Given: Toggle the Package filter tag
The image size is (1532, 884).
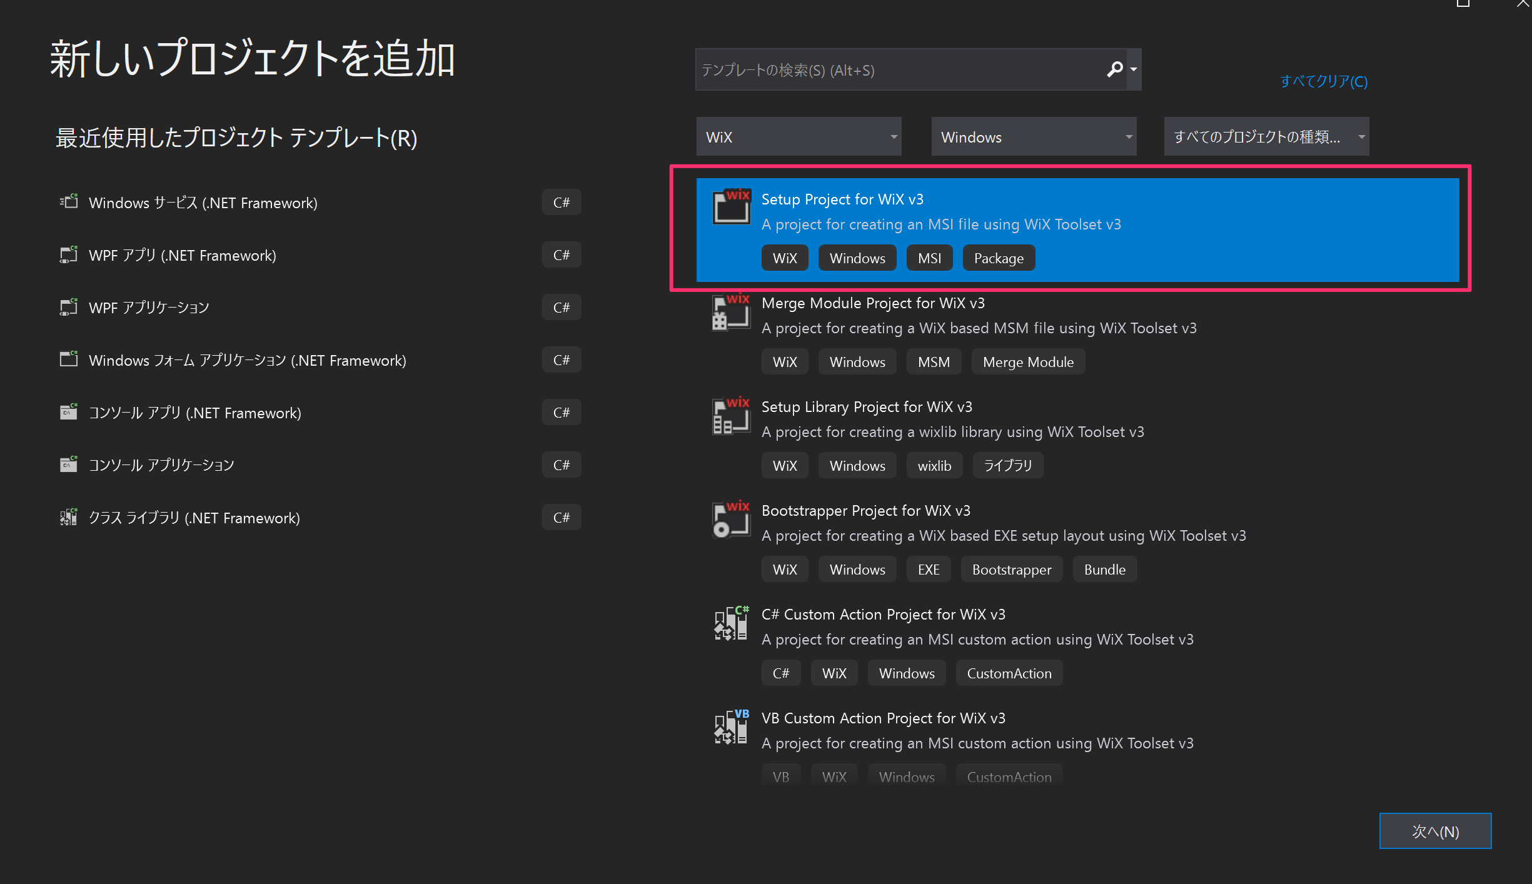Looking at the screenshot, I should 998,258.
